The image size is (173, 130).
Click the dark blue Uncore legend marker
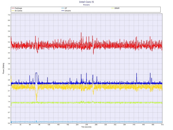pyautogui.click(x=63, y=11)
